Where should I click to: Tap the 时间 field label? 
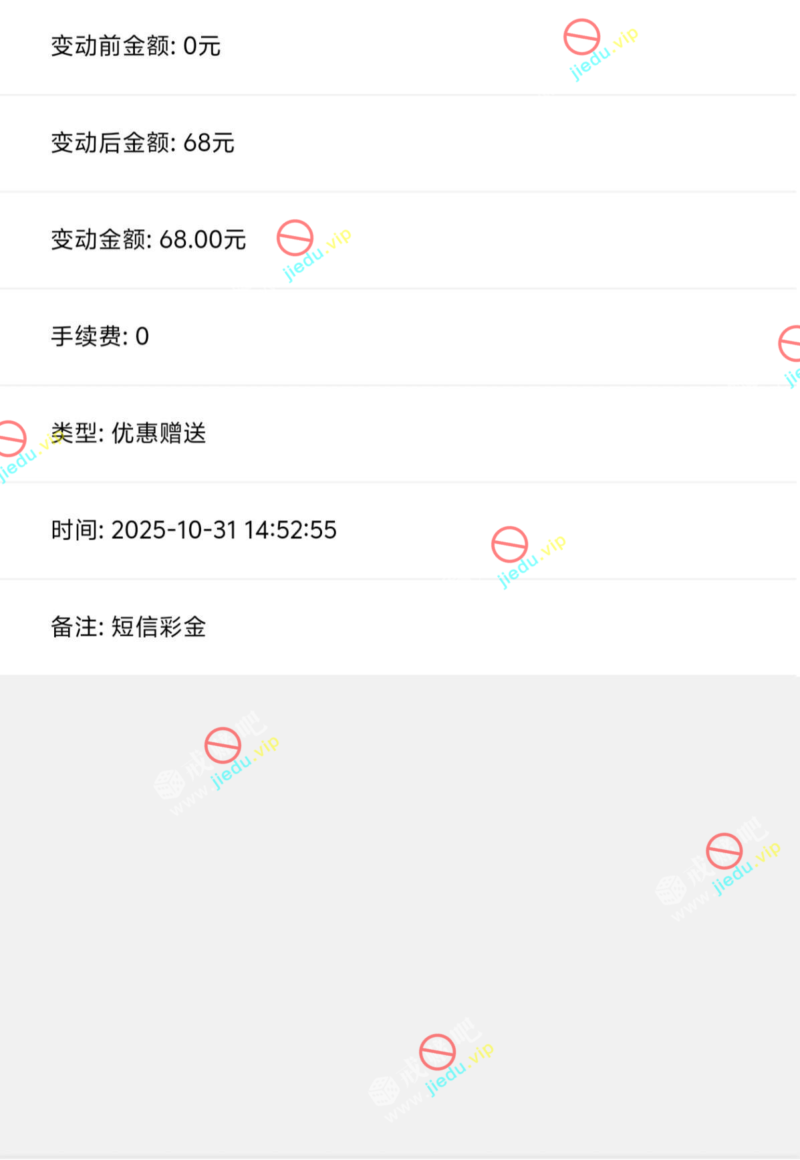(x=76, y=530)
